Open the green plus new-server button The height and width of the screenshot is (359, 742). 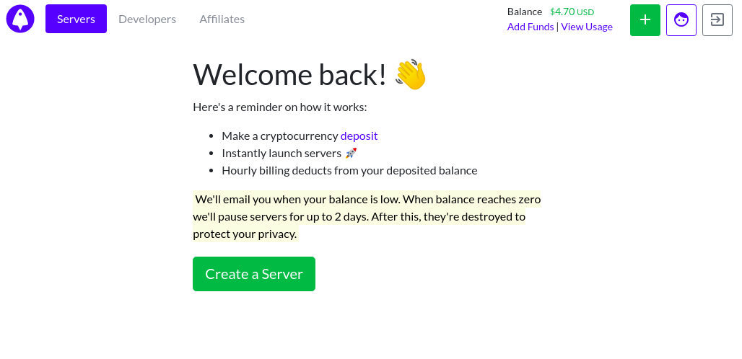[645, 20]
